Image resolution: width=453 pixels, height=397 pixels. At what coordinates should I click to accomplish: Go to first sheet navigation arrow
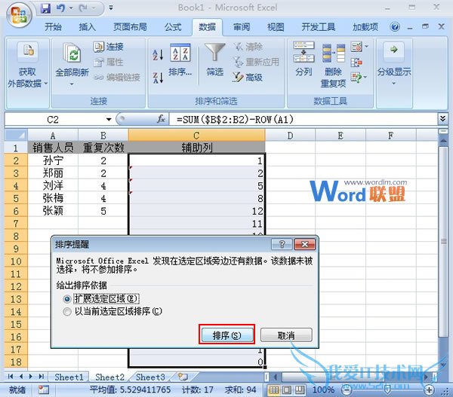[11, 376]
